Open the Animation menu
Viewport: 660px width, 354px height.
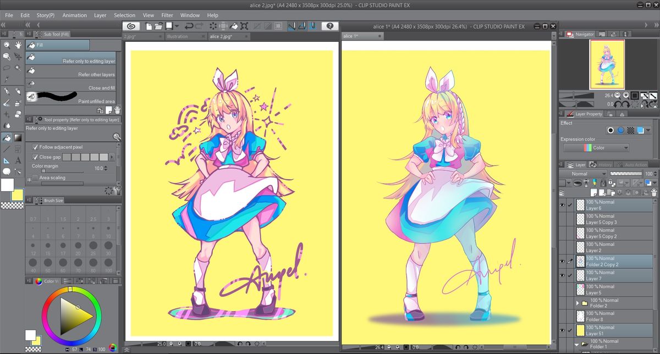pyautogui.click(x=74, y=15)
